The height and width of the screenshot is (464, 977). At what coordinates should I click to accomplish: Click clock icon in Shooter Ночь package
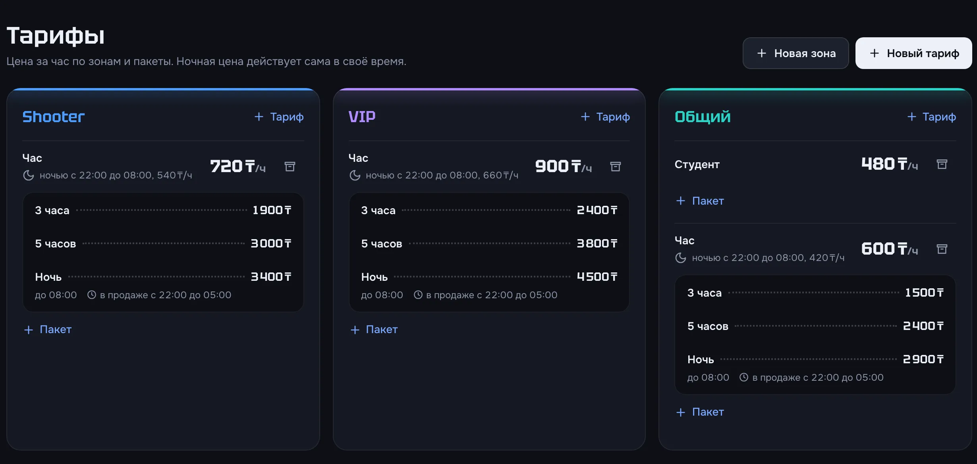coord(92,295)
